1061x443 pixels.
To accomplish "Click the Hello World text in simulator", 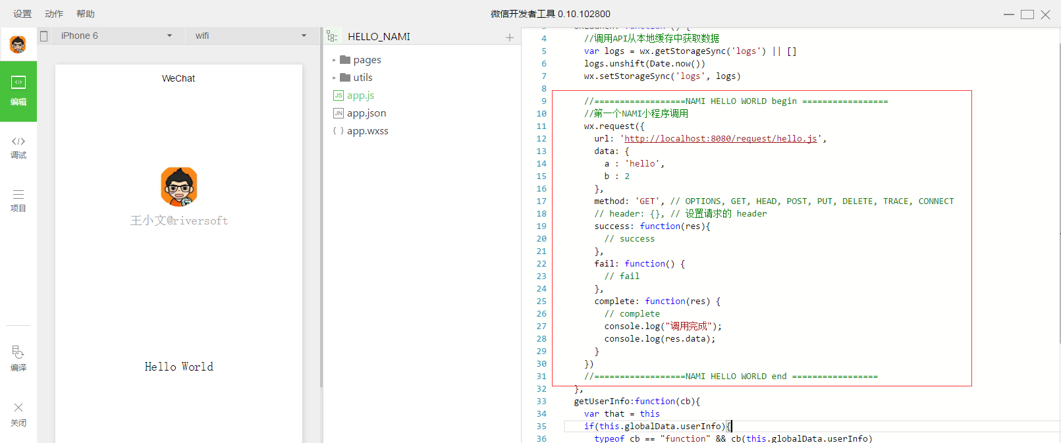I will (x=179, y=367).
